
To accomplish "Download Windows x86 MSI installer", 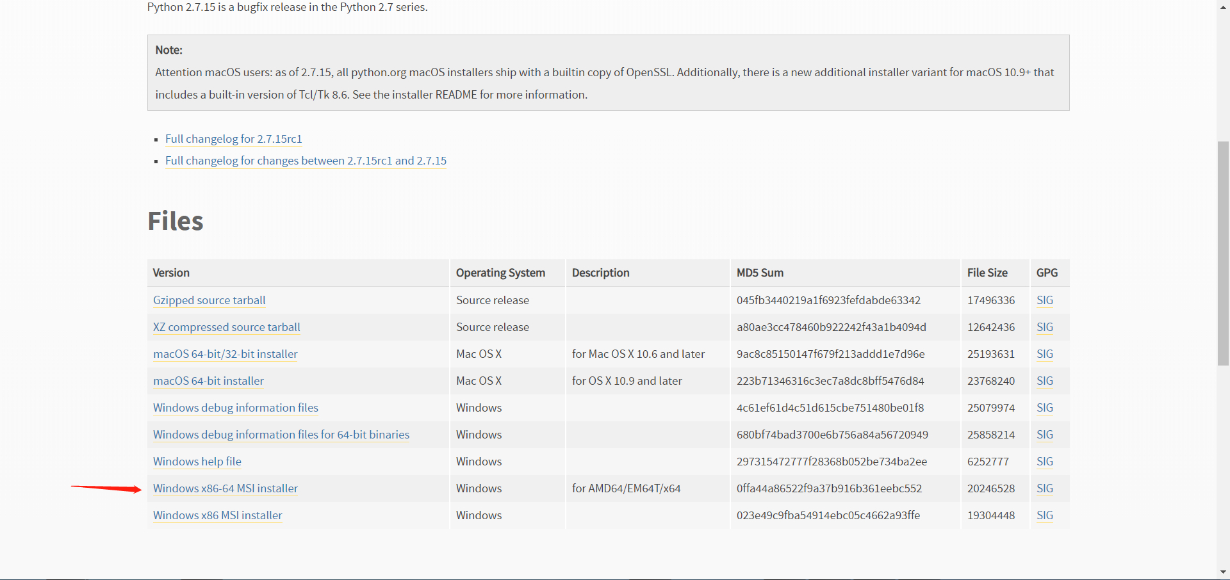I will click(218, 515).
